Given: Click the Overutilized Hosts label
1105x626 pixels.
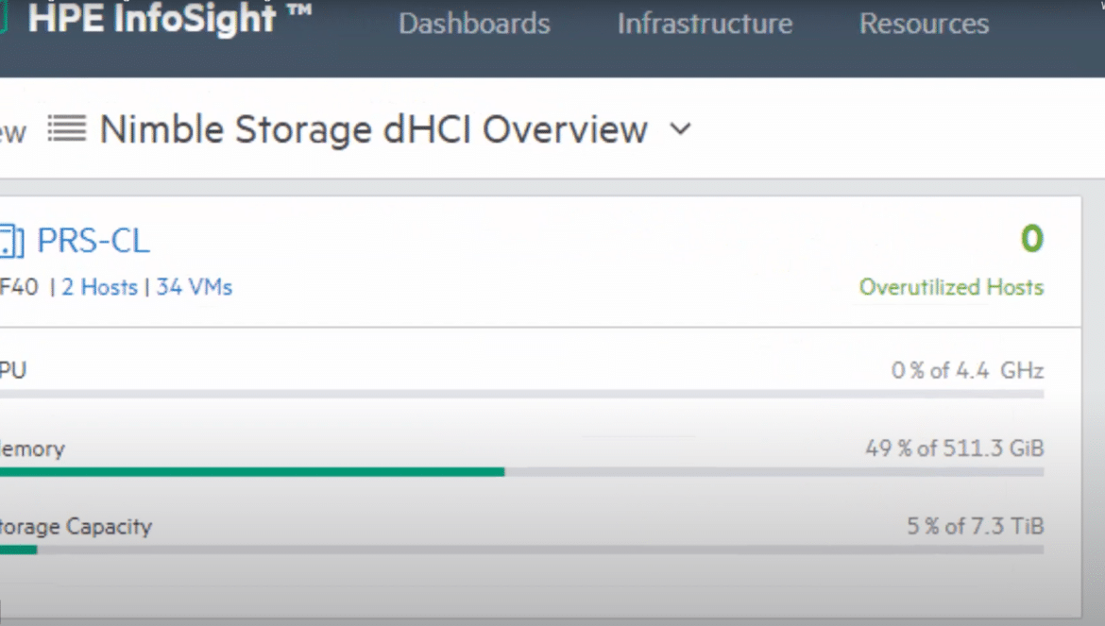Looking at the screenshot, I should coord(951,287).
